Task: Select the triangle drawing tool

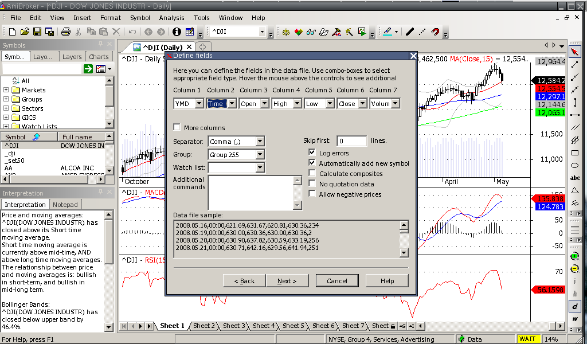Action: [574, 190]
